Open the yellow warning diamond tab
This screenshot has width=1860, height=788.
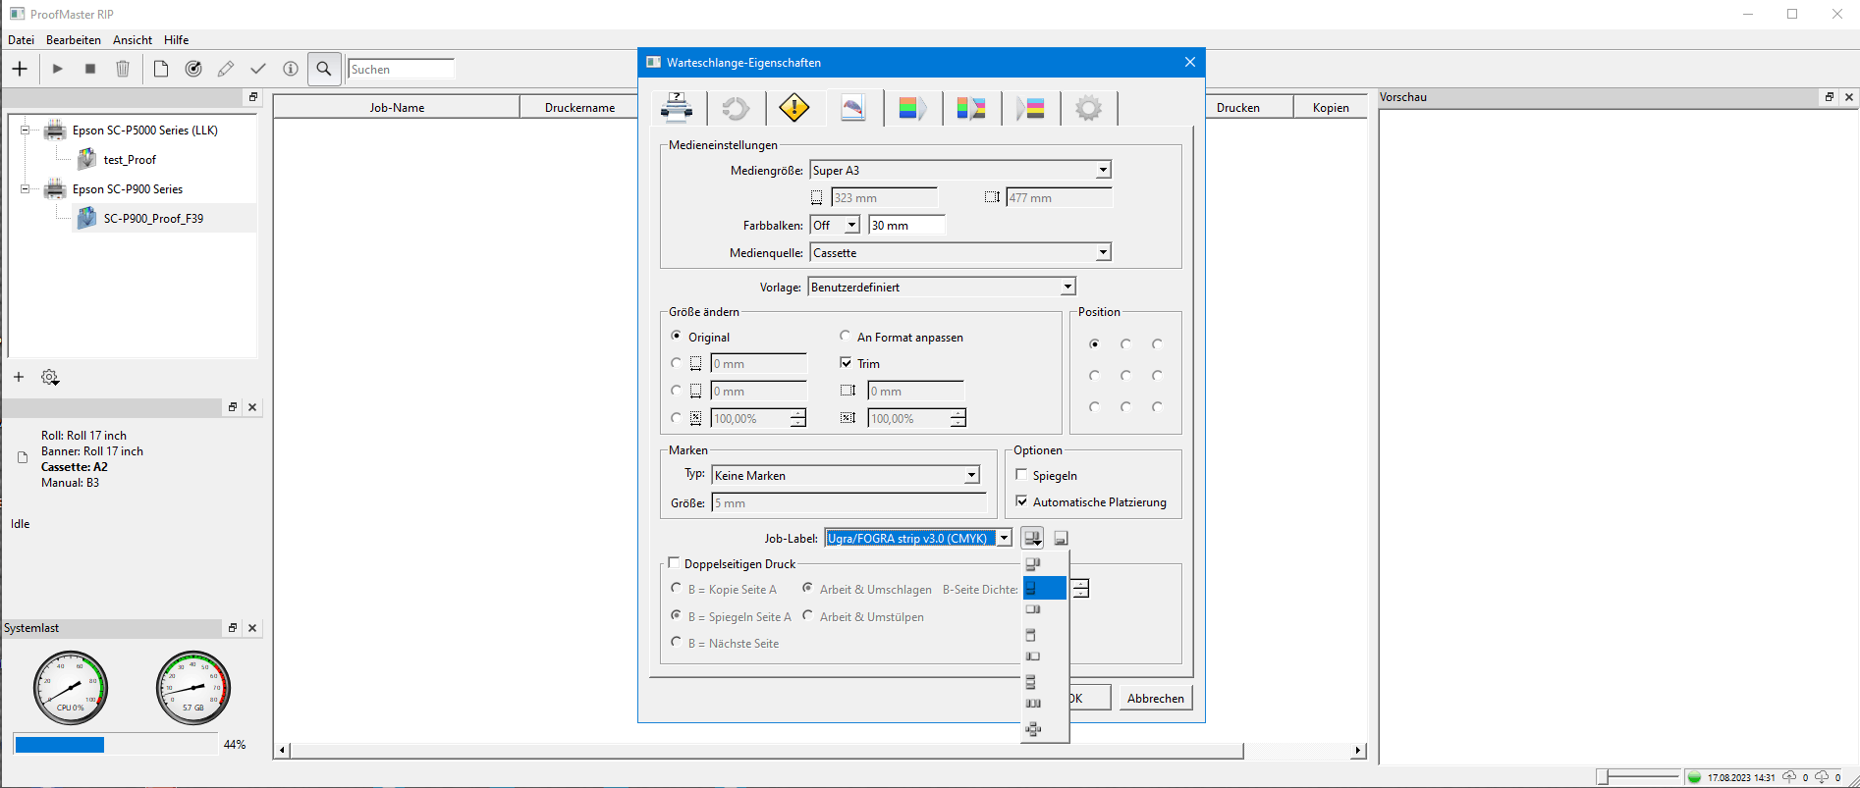point(793,107)
